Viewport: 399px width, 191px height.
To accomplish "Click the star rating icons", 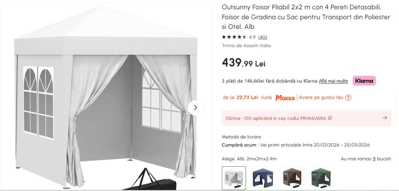I will pyautogui.click(x=234, y=37).
